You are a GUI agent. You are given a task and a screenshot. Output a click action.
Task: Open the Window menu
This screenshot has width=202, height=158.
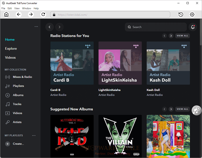point(27,8)
